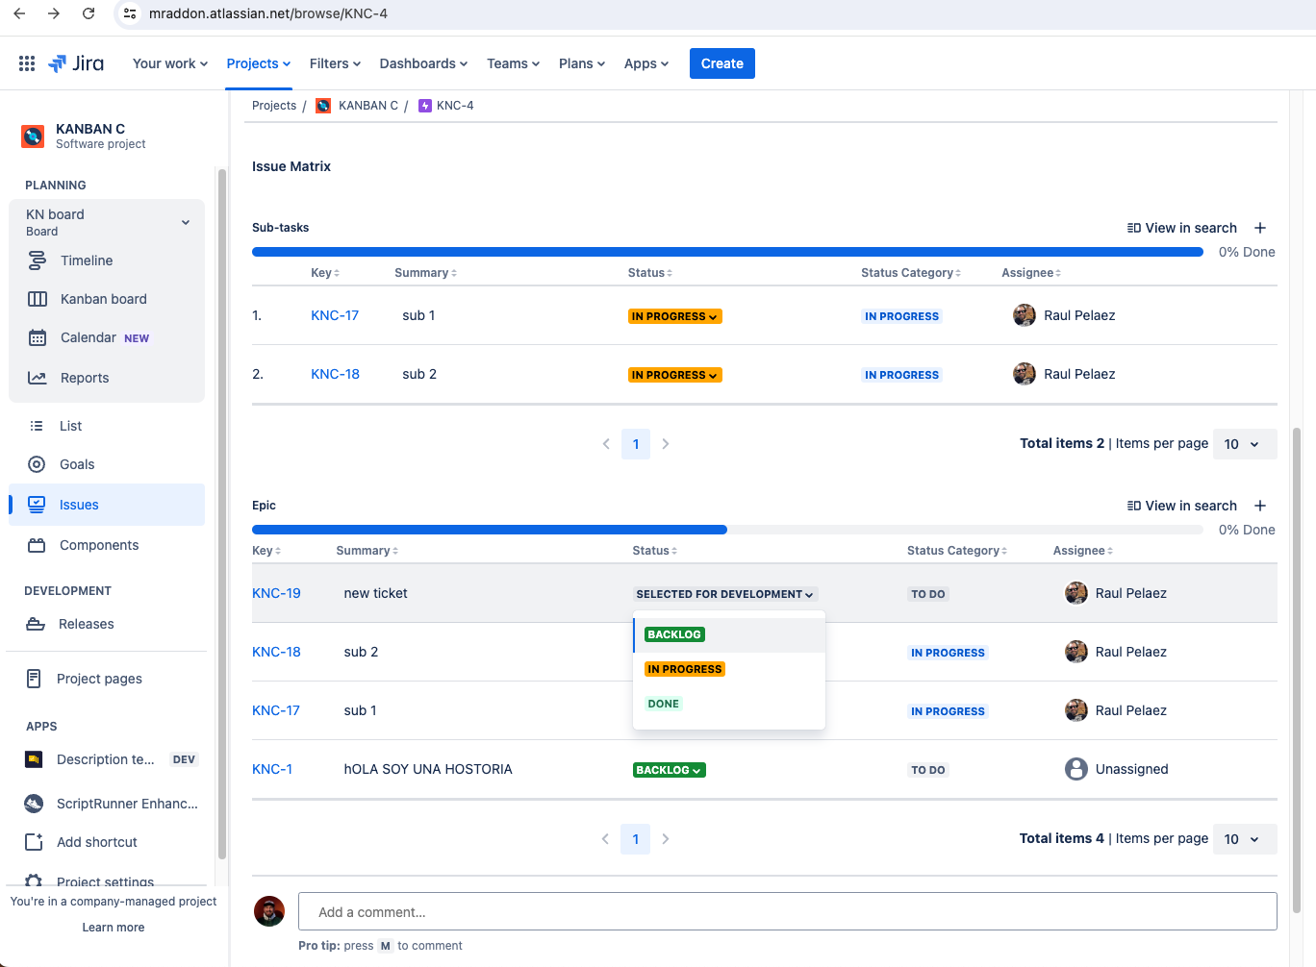This screenshot has width=1316, height=967.
Task: Sort Epic table by Assignee column
Action: pyautogui.click(x=1082, y=551)
